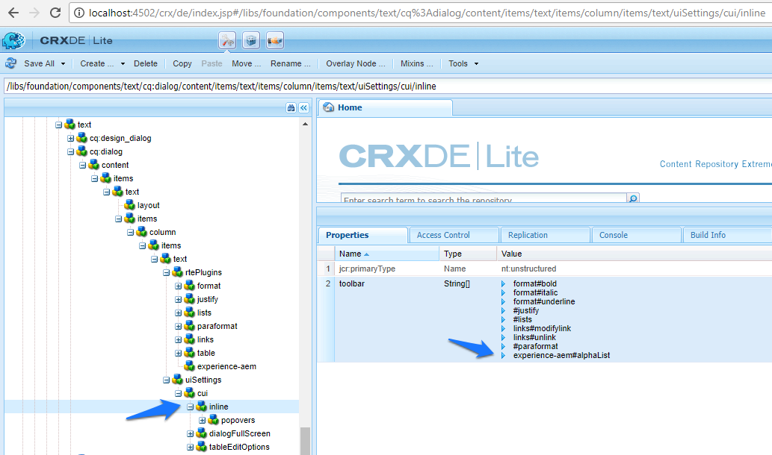Collapse the cq:dialog tree node
Image resolution: width=772 pixels, height=455 pixels.
[71, 151]
